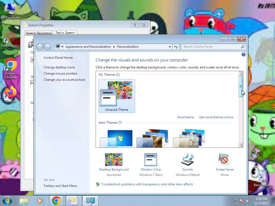This screenshot has width=275, height=206.
Task: Click Change your account picture link
Action: pos(64,79)
